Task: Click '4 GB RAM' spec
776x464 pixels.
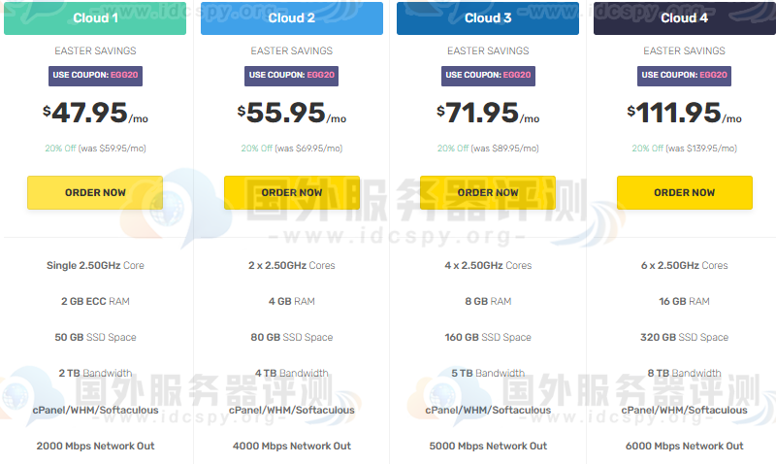Action: [x=292, y=301]
